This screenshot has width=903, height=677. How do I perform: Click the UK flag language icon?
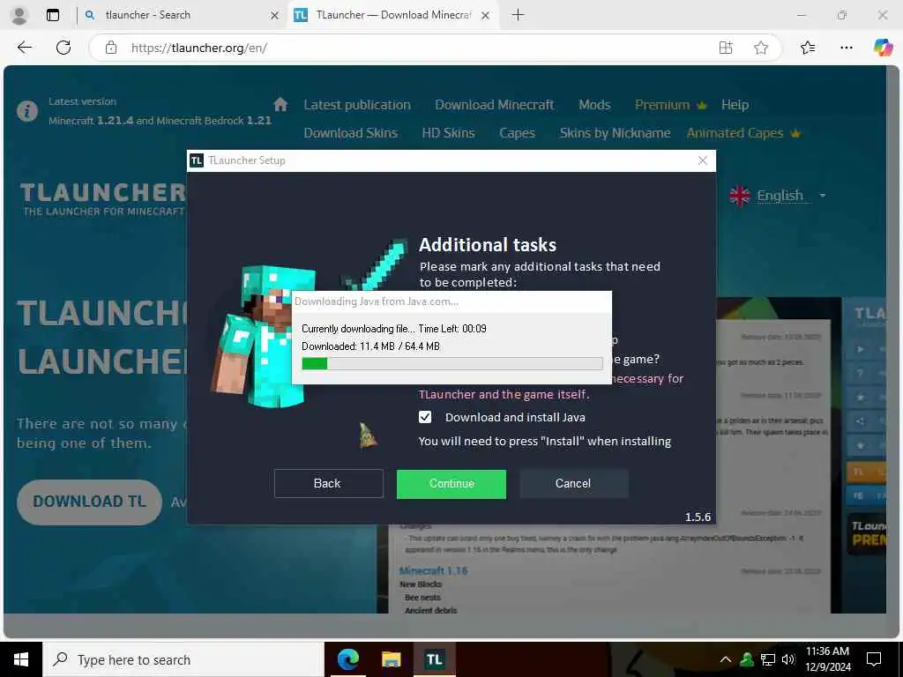pos(740,196)
